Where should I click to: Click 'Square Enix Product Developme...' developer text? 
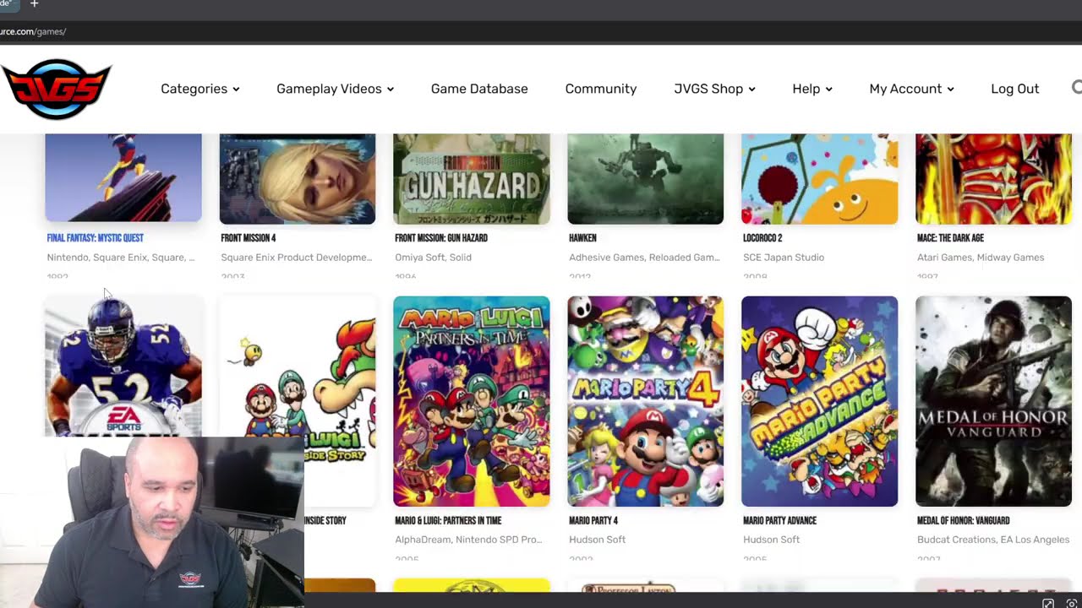297,258
